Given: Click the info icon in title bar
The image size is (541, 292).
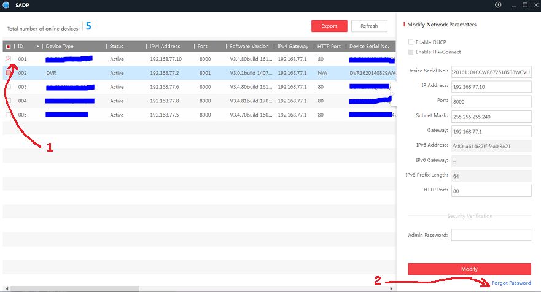Looking at the screenshot, I should coord(497,5).
